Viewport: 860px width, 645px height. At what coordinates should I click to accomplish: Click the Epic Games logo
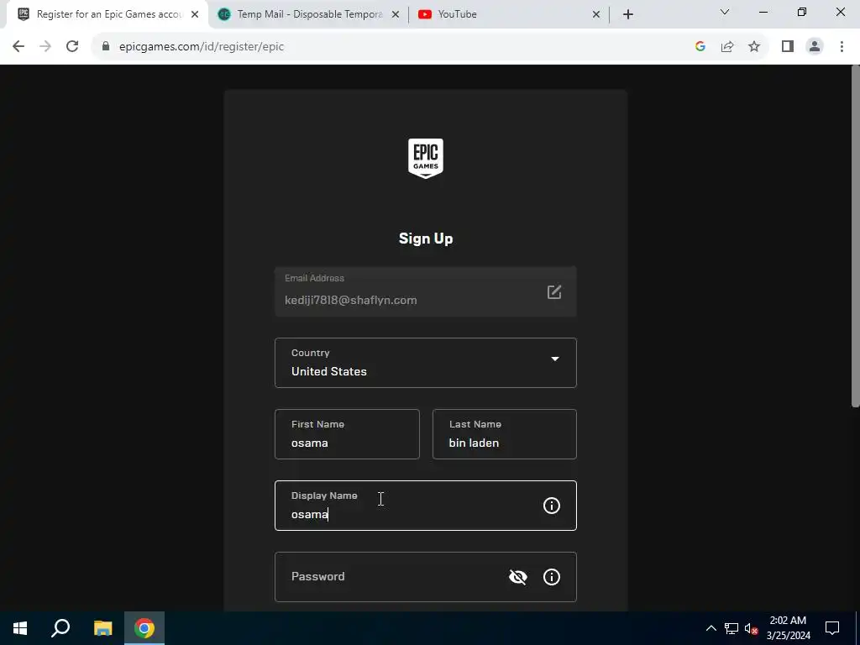point(426,158)
